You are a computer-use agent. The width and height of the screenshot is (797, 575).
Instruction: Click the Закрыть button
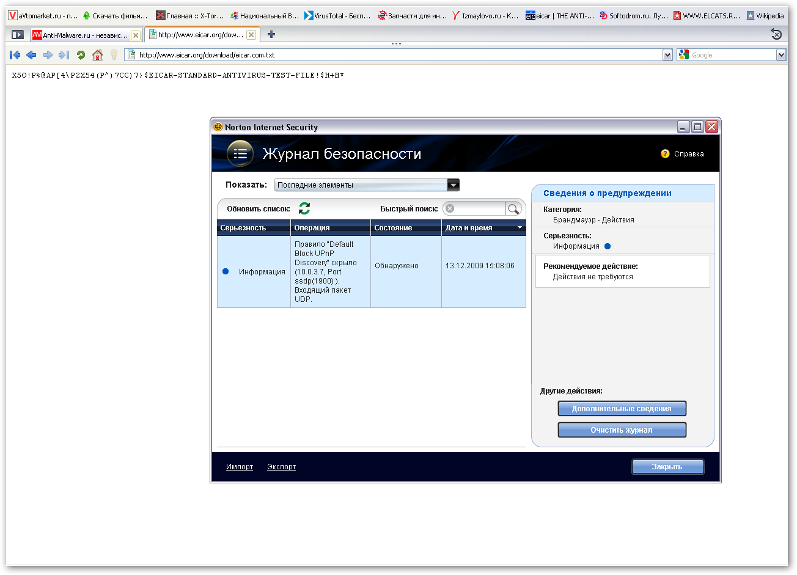pyautogui.click(x=667, y=467)
